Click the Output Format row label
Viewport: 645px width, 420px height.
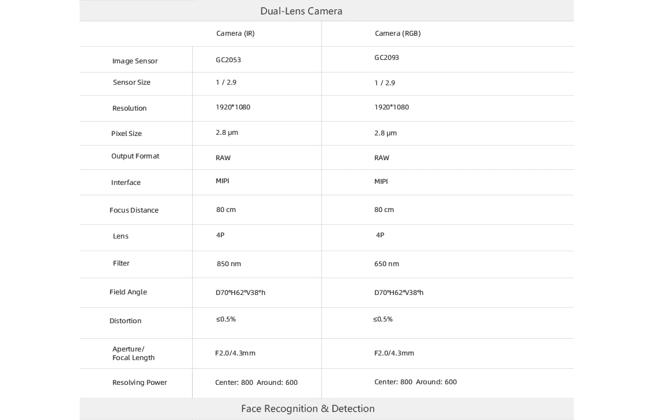[135, 156]
